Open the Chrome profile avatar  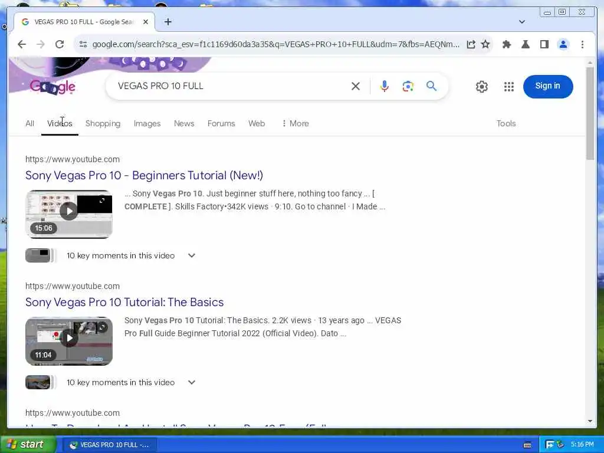[563, 44]
